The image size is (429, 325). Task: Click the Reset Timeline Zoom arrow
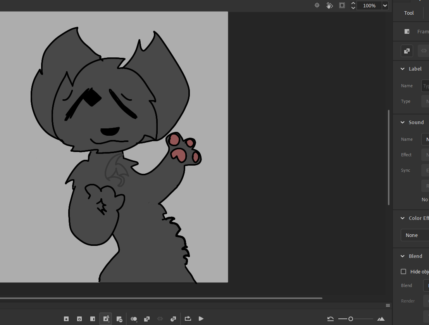point(331,319)
